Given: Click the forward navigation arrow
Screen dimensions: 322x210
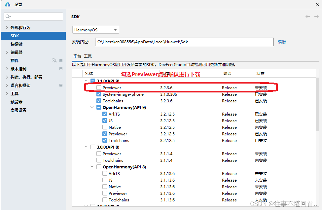Looking at the screenshot, I should click(x=316, y=17).
